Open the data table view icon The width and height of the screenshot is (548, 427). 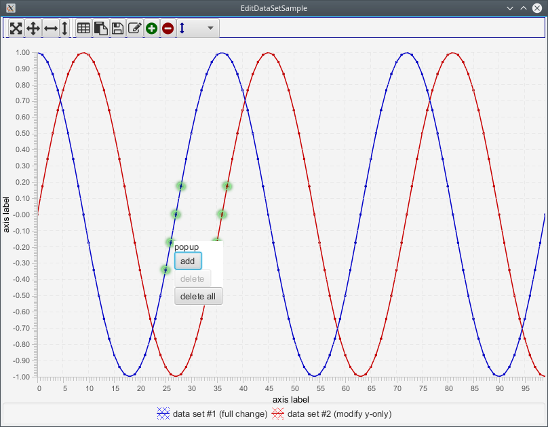(x=83, y=29)
